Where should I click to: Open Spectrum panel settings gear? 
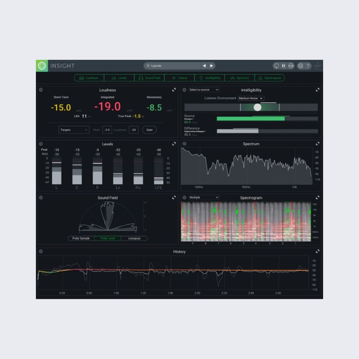point(184,144)
